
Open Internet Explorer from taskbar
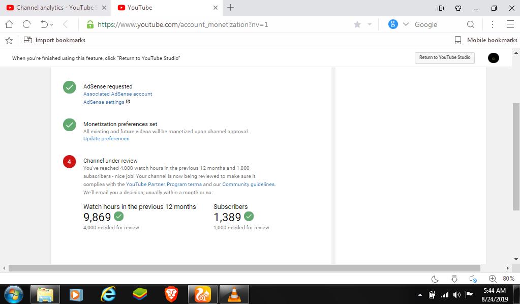(x=108, y=294)
